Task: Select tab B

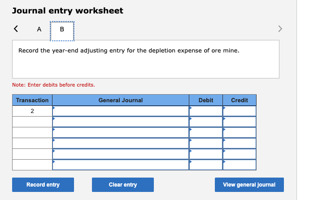Action: [x=62, y=31]
